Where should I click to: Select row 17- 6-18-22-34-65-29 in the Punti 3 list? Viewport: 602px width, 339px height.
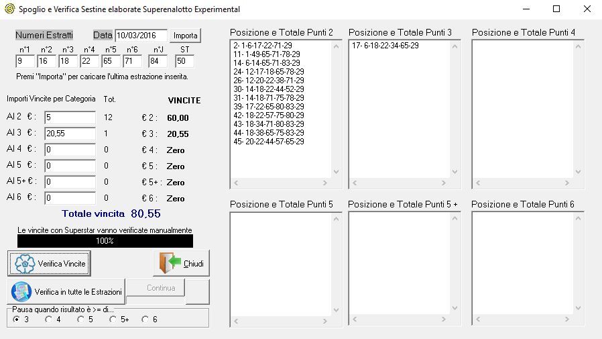(385, 46)
